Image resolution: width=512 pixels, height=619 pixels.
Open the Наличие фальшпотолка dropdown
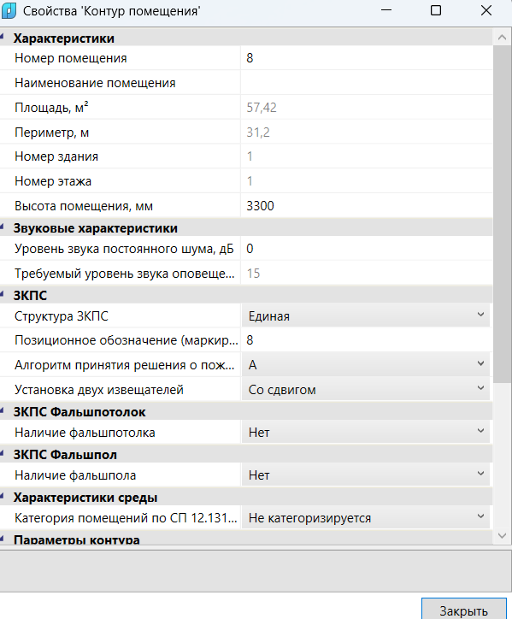point(366,432)
